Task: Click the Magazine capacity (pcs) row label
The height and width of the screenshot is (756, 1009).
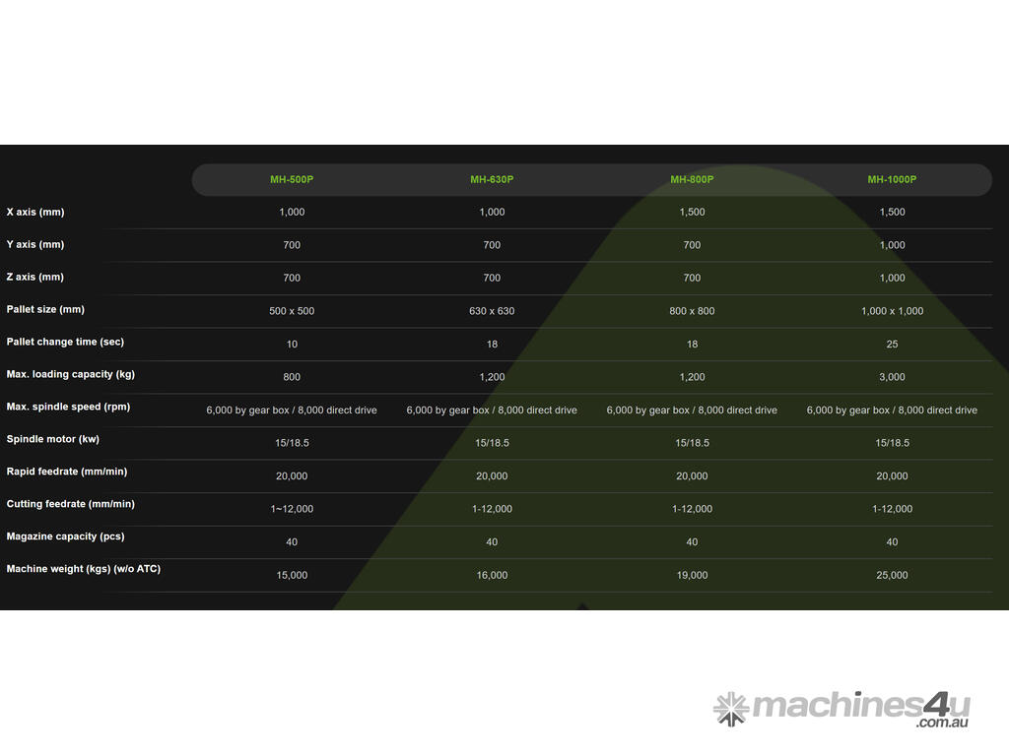Action: [x=65, y=537]
